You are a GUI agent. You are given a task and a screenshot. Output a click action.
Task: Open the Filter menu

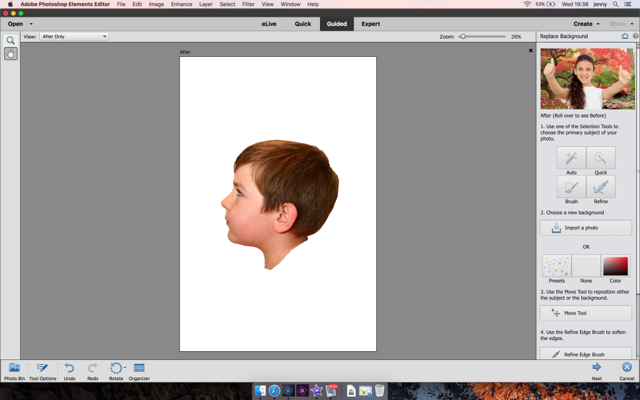point(248,4)
